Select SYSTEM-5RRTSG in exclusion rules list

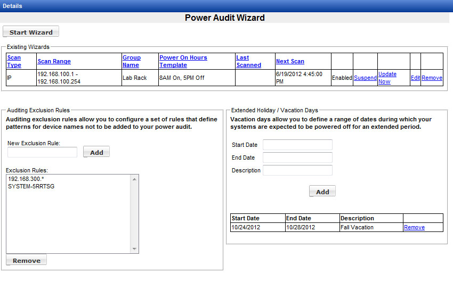click(31, 187)
